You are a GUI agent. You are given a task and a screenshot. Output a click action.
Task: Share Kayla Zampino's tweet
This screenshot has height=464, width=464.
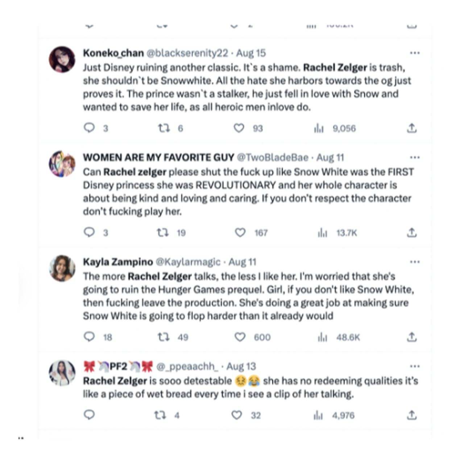click(411, 337)
